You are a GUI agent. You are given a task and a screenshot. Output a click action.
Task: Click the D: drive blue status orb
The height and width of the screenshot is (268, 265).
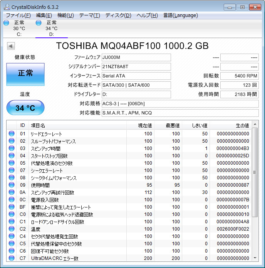click(39, 23)
